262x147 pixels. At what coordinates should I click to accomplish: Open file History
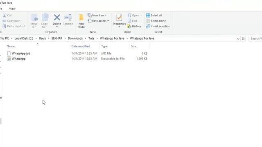pyautogui.click(x=134, y=26)
